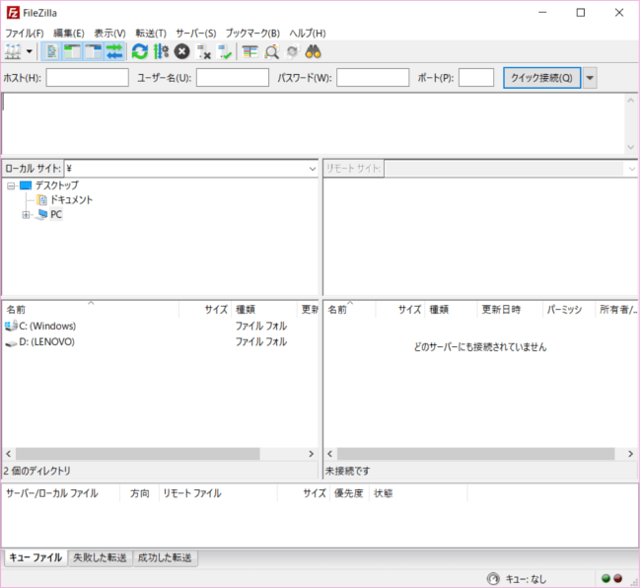Screen dimensions: 640x588
Task: Sort remote list by 名前 column
Action: click(x=349, y=310)
